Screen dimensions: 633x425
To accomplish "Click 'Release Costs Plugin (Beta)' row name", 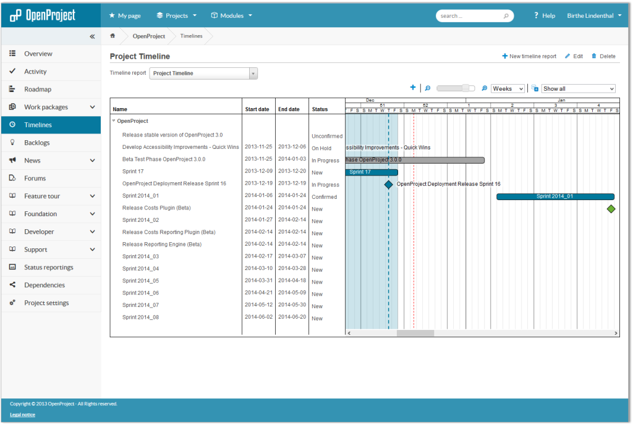I will 156,208.
